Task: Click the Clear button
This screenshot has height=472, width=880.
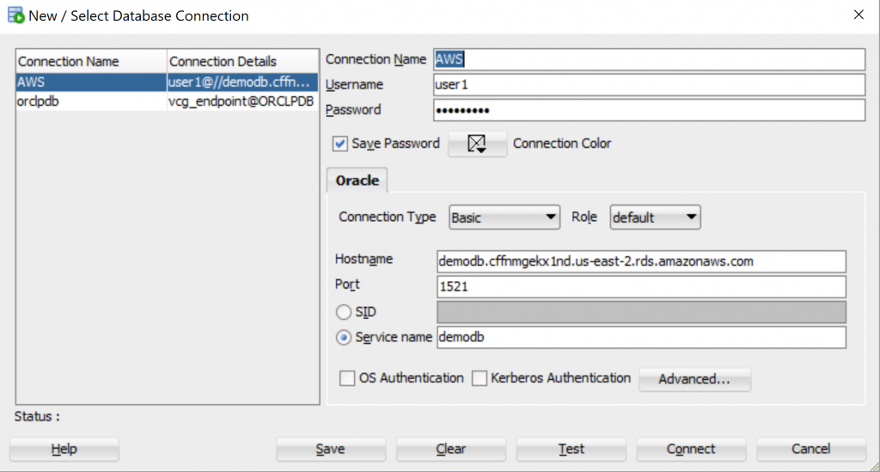Action: (450, 449)
